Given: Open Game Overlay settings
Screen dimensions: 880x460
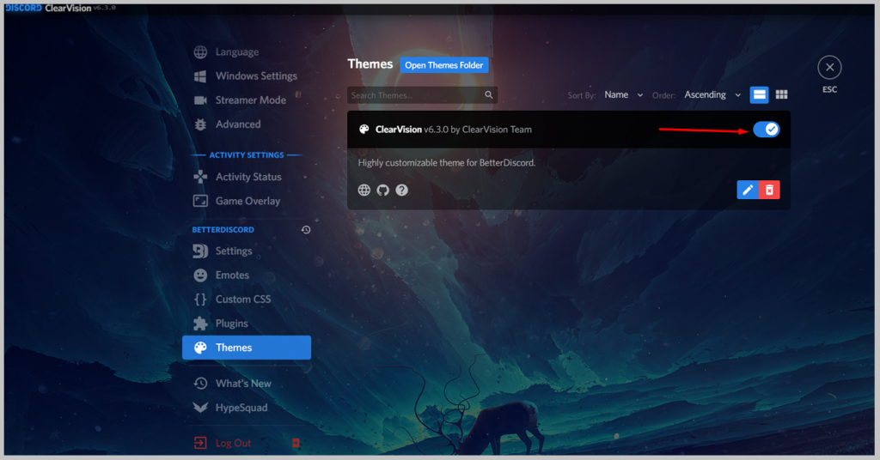Looking at the screenshot, I should (247, 201).
